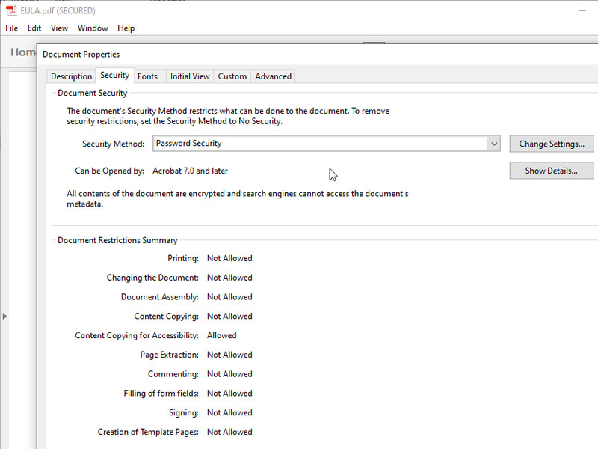The width and height of the screenshot is (598, 449).
Task: Go to the Custom tab
Action: (232, 76)
